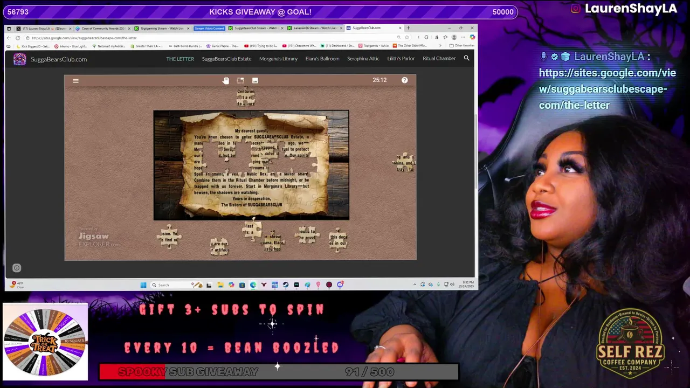The width and height of the screenshot is (690, 388).
Task: Select the hand pan tool in puzzle toolbar
Action: [x=225, y=80]
